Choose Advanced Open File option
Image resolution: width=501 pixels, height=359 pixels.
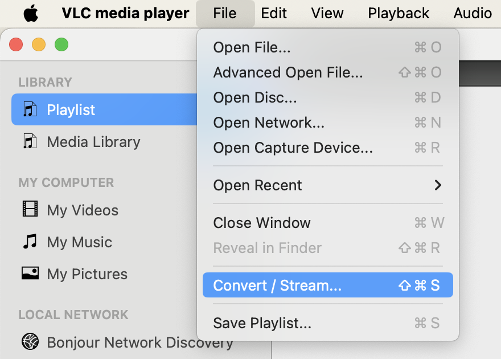click(x=288, y=72)
